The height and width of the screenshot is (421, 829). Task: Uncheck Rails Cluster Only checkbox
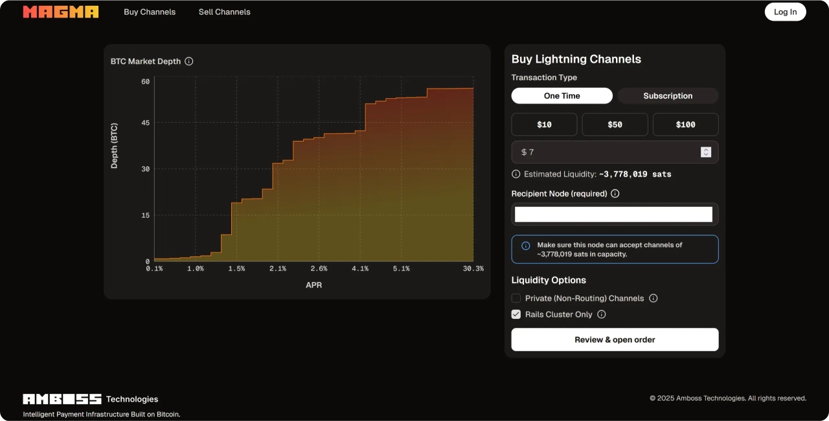516,314
